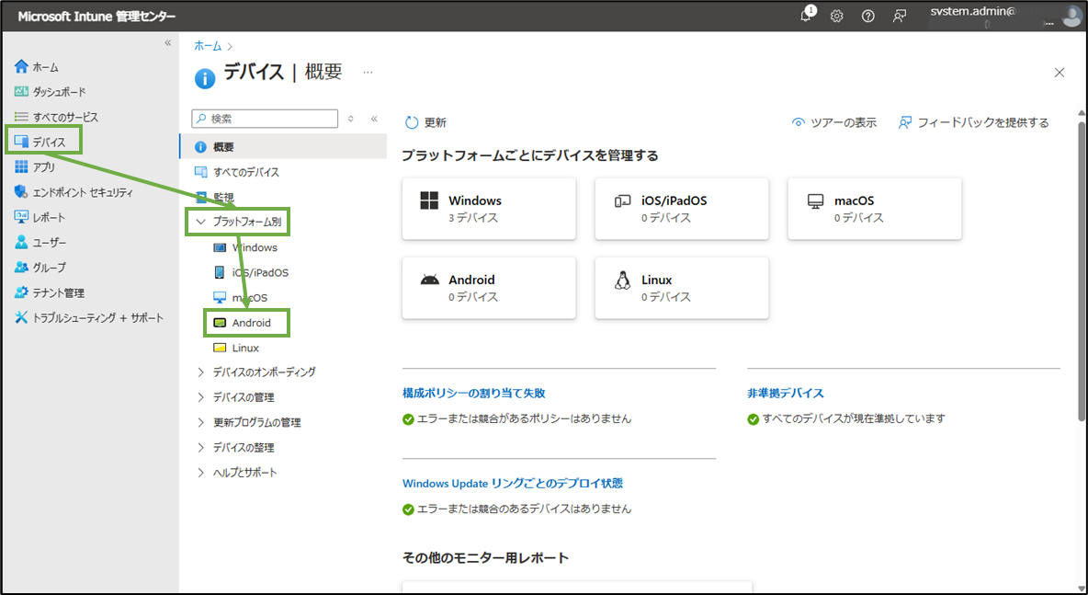Click the Users person icon
This screenshot has width=1088, height=595.
coord(21,242)
